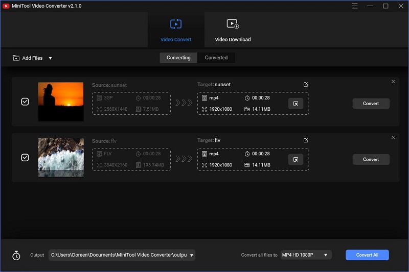Click the sunset target resolution expand icon
The height and width of the screenshot is (272, 409).
point(204,109)
